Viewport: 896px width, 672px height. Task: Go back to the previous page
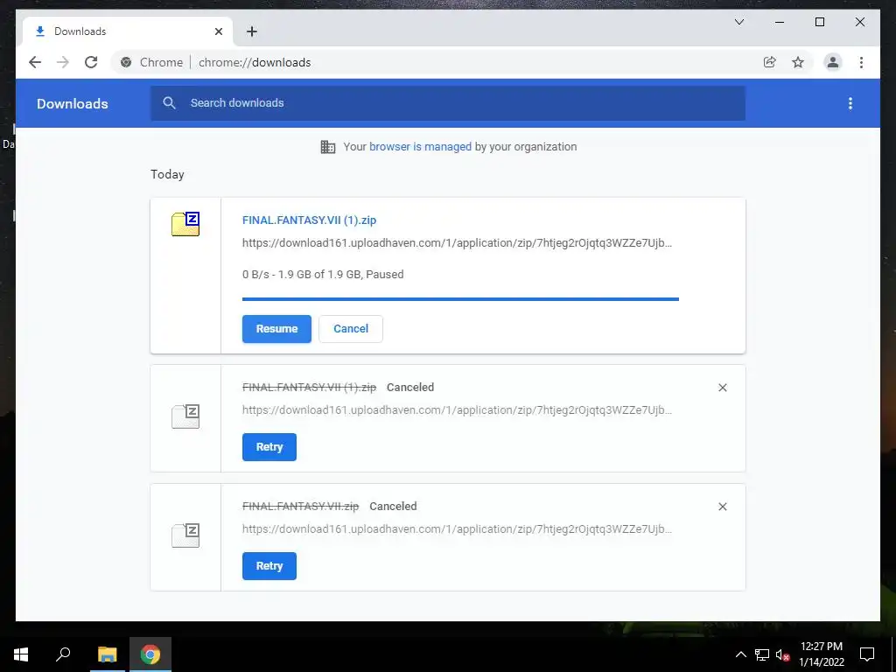click(35, 62)
